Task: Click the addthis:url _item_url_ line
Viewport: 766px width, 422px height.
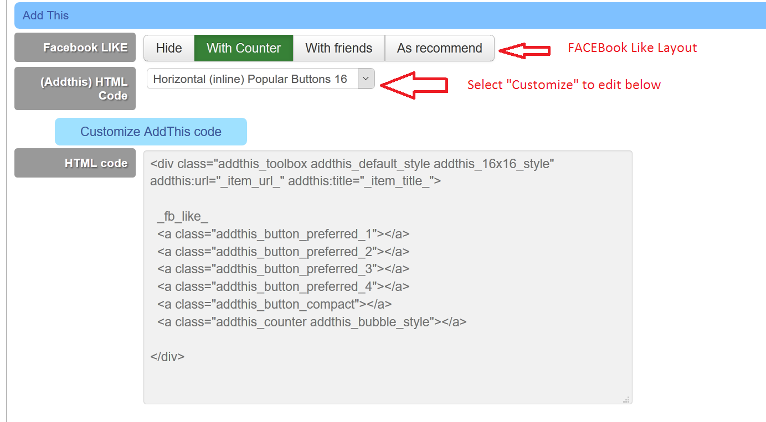Action: tap(296, 181)
